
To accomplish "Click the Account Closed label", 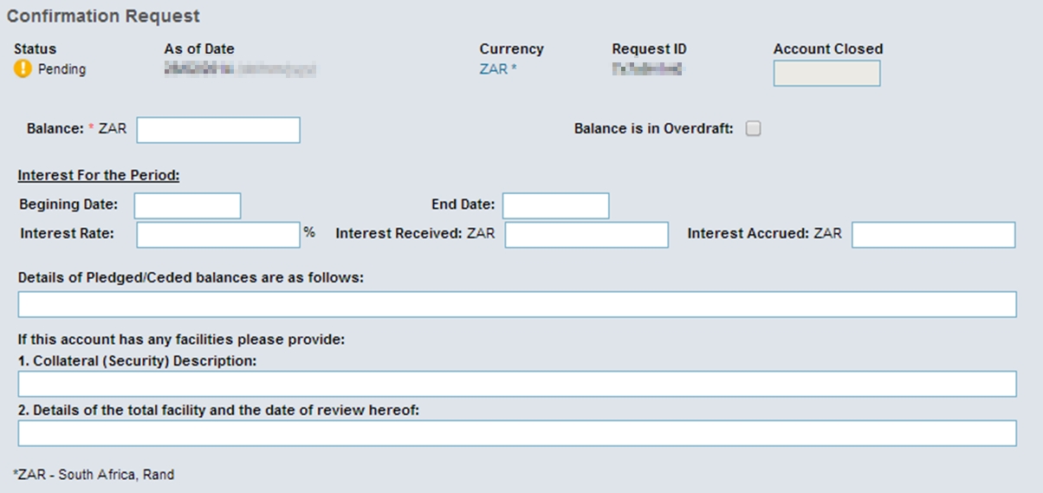I will click(828, 49).
